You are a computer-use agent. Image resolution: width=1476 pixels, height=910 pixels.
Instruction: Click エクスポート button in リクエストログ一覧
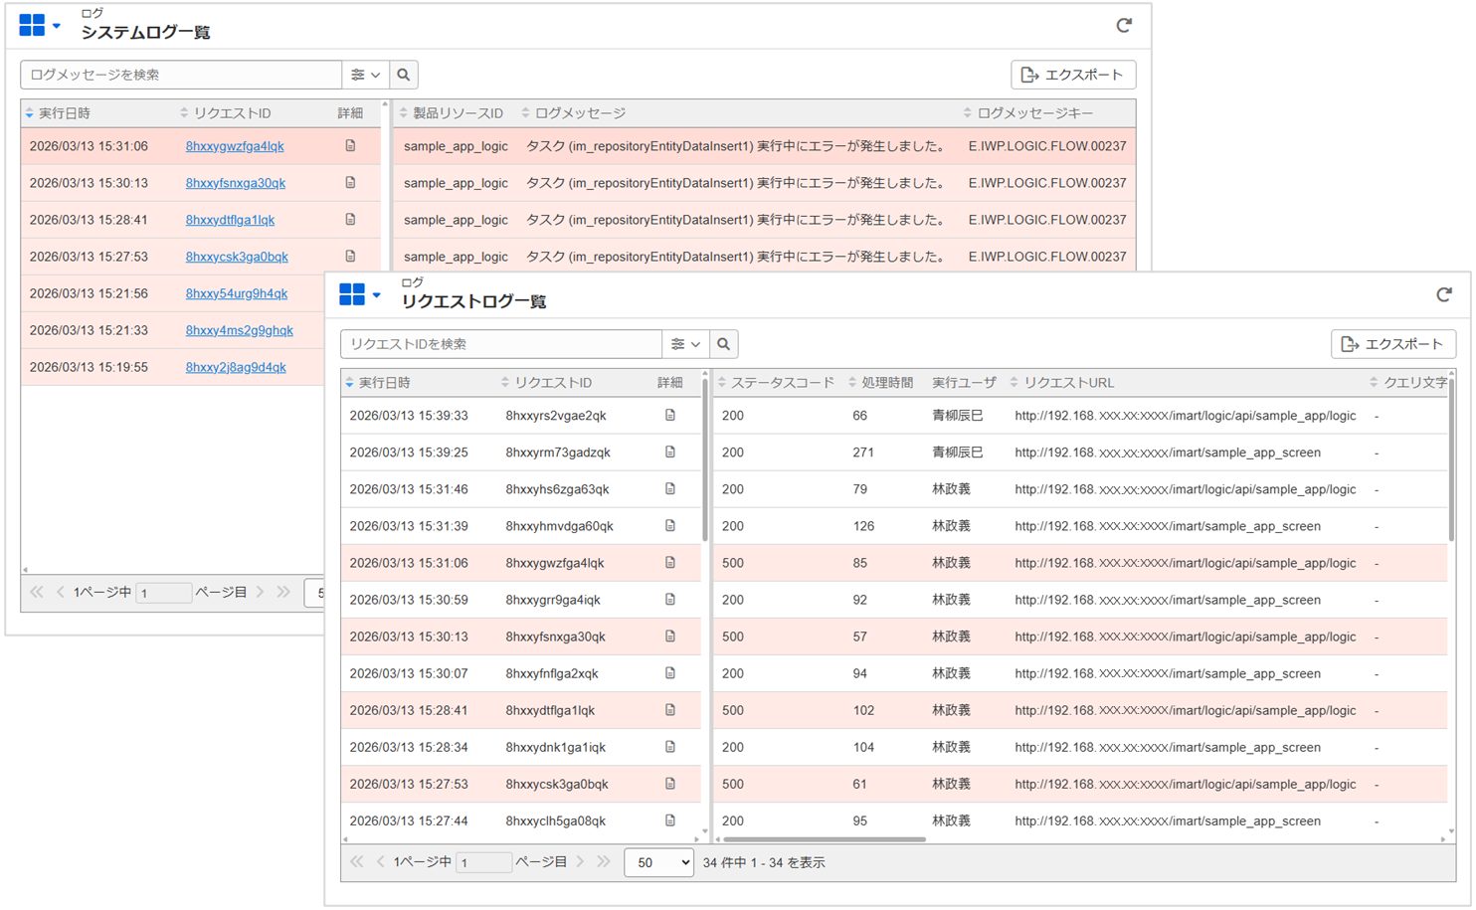tap(1393, 344)
